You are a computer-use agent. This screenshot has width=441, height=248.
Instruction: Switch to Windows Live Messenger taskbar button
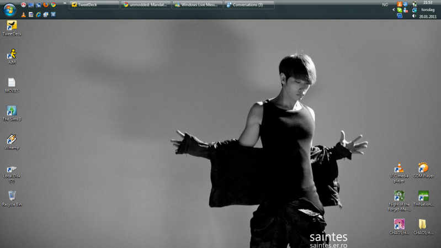197,5
